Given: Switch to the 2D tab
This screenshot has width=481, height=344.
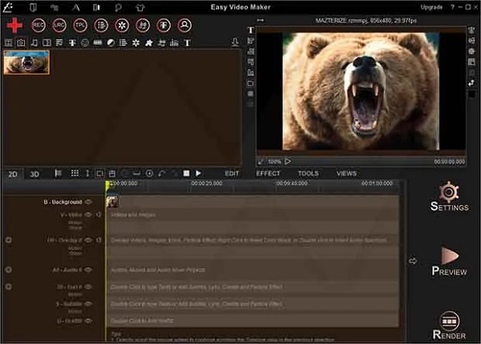Looking at the screenshot, I should point(13,174).
